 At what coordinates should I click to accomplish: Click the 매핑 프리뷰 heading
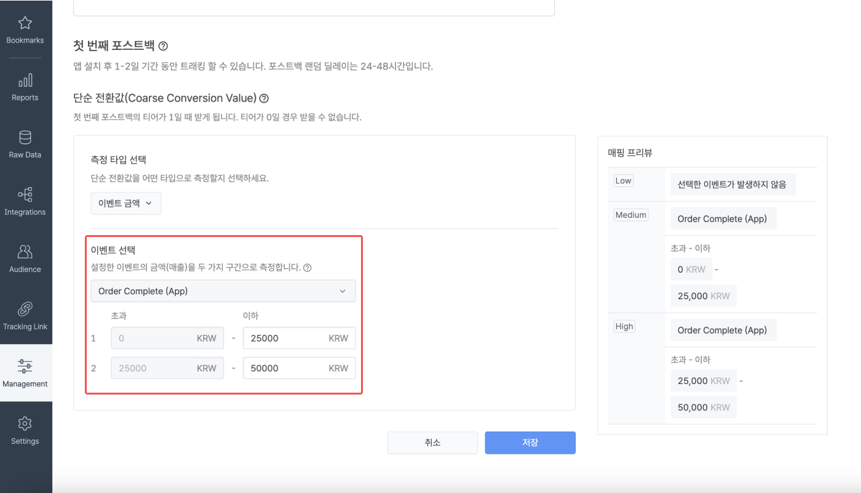pyautogui.click(x=630, y=153)
